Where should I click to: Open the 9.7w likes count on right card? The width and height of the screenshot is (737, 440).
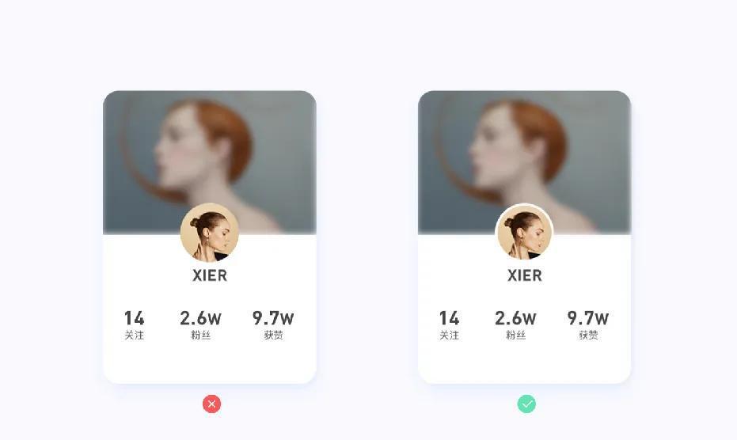click(x=588, y=318)
